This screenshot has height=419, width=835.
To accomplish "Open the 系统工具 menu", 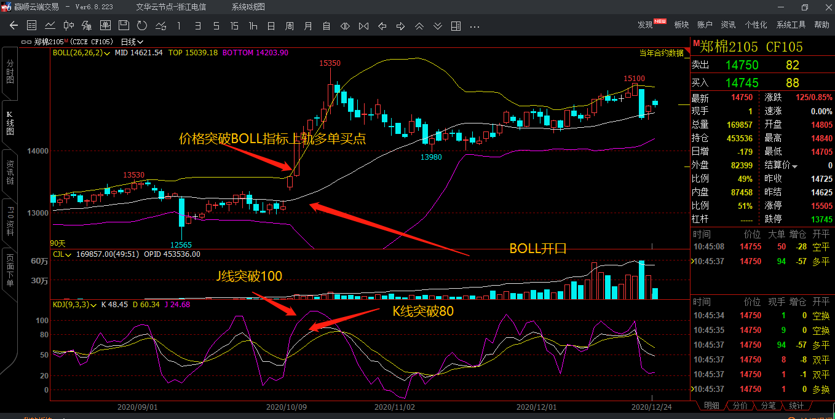I will click(791, 25).
